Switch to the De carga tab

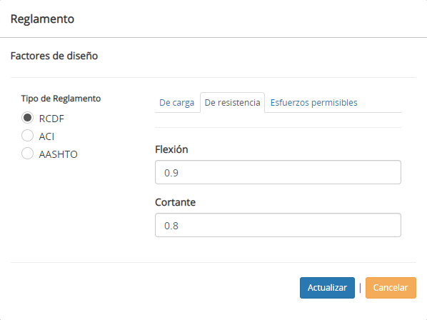[177, 103]
